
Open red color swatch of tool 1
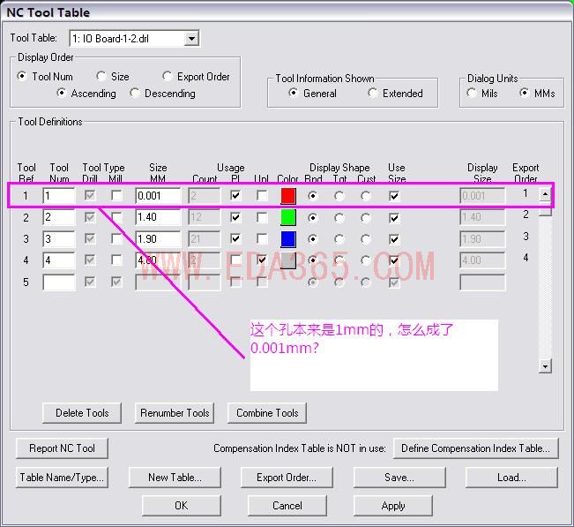288,196
